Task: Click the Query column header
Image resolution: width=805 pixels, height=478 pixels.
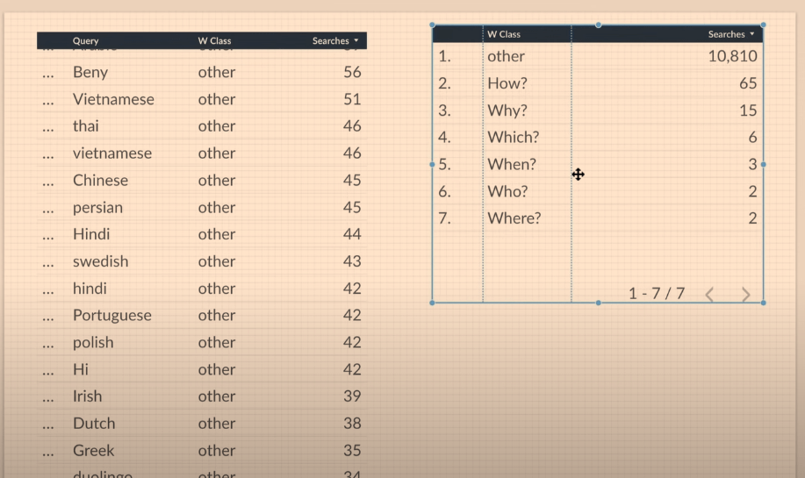Action: (x=86, y=41)
